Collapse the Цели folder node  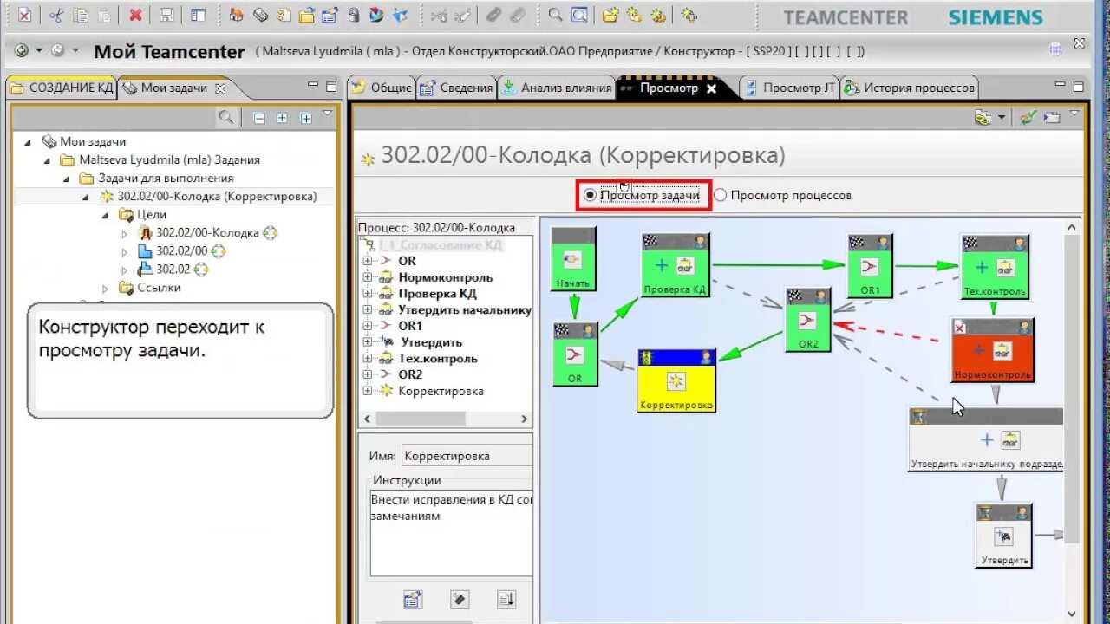tap(105, 214)
